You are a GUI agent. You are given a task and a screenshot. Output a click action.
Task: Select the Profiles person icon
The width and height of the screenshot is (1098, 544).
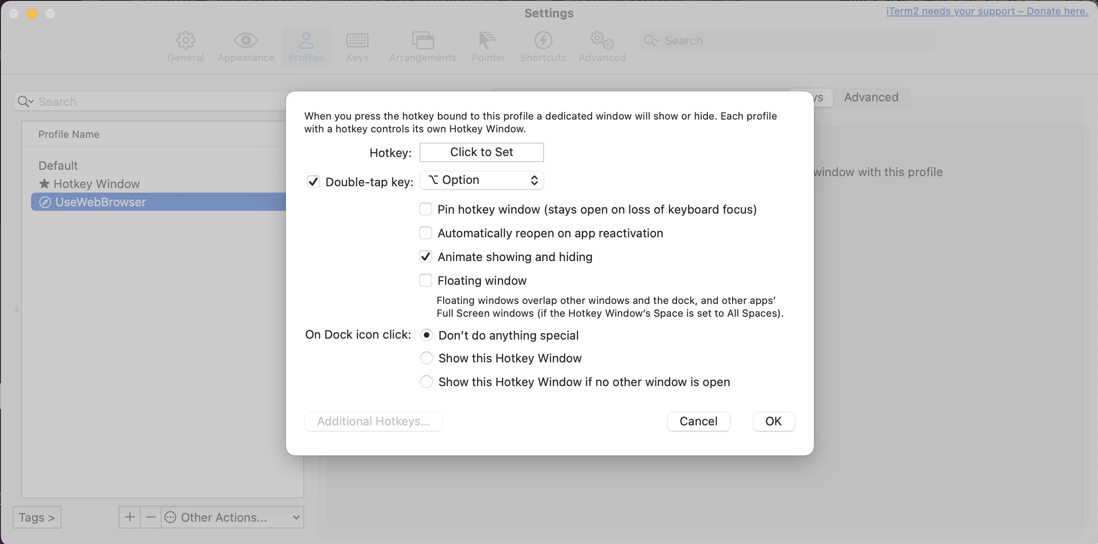click(x=306, y=41)
